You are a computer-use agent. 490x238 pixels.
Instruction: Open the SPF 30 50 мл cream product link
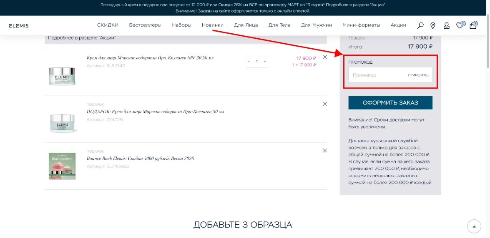[150, 58]
